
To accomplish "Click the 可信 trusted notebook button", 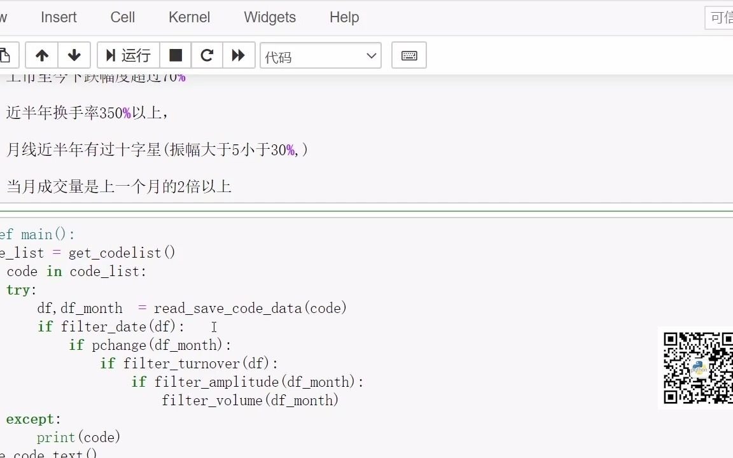I will click(722, 17).
